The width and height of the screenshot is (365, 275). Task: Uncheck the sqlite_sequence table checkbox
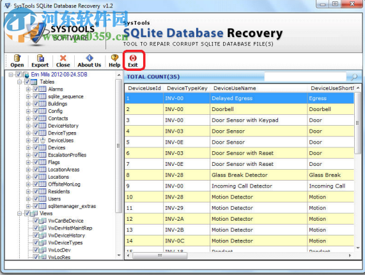[x=36, y=96]
